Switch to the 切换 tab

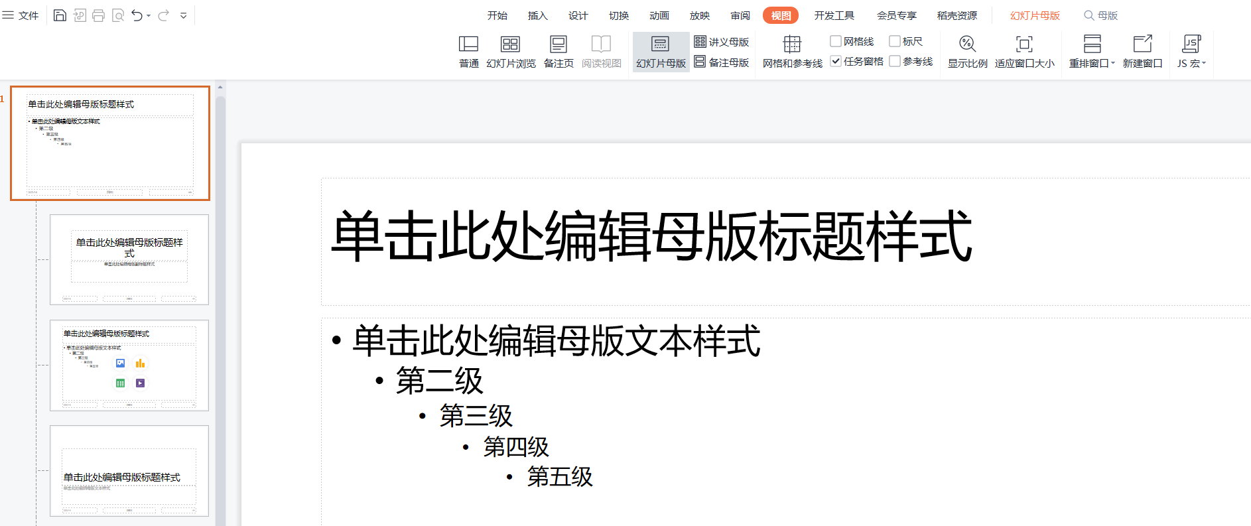(x=618, y=15)
